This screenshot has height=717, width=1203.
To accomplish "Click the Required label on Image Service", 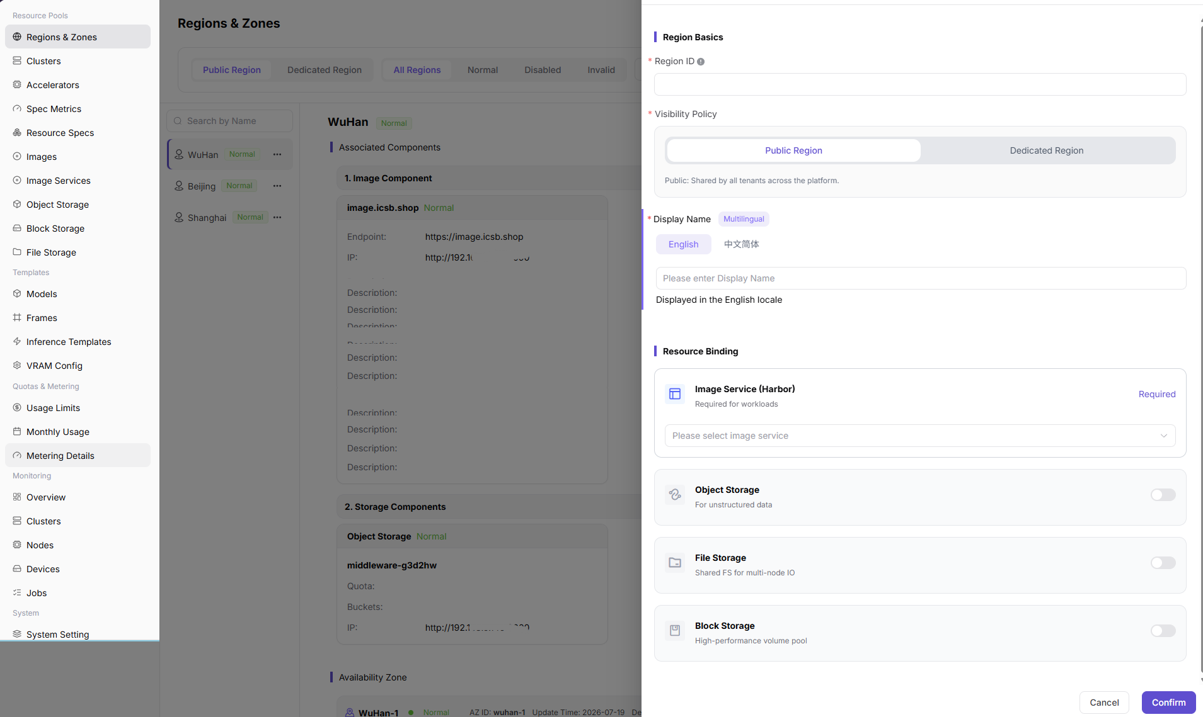I will (1157, 394).
